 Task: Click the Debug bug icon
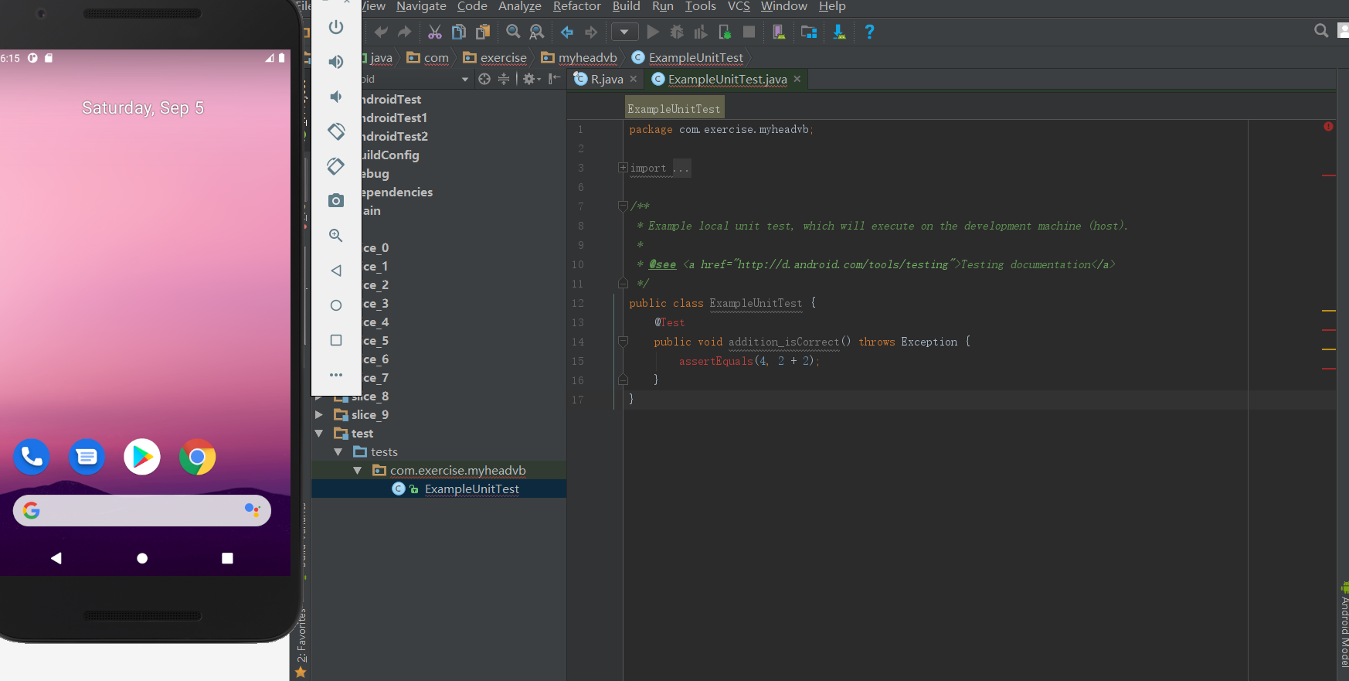pyautogui.click(x=677, y=32)
